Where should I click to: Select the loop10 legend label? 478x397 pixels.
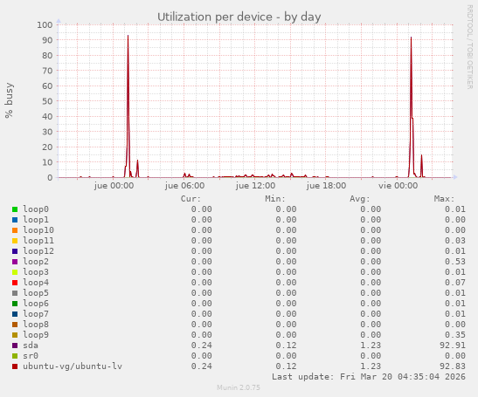[x=38, y=229]
